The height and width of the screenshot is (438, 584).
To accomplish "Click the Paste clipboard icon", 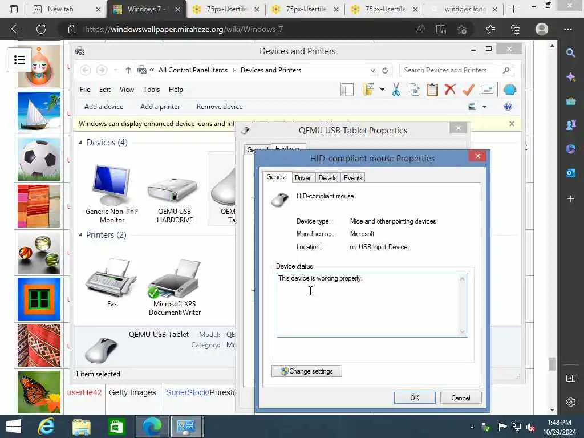I will (432, 90).
